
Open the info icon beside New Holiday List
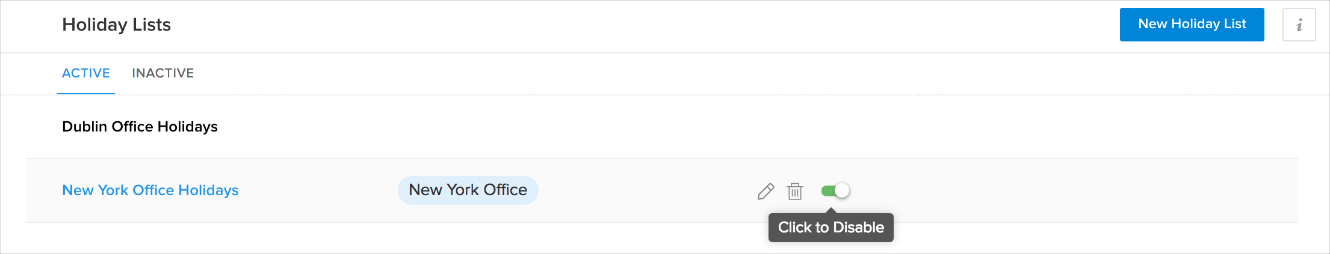click(x=1299, y=25)
